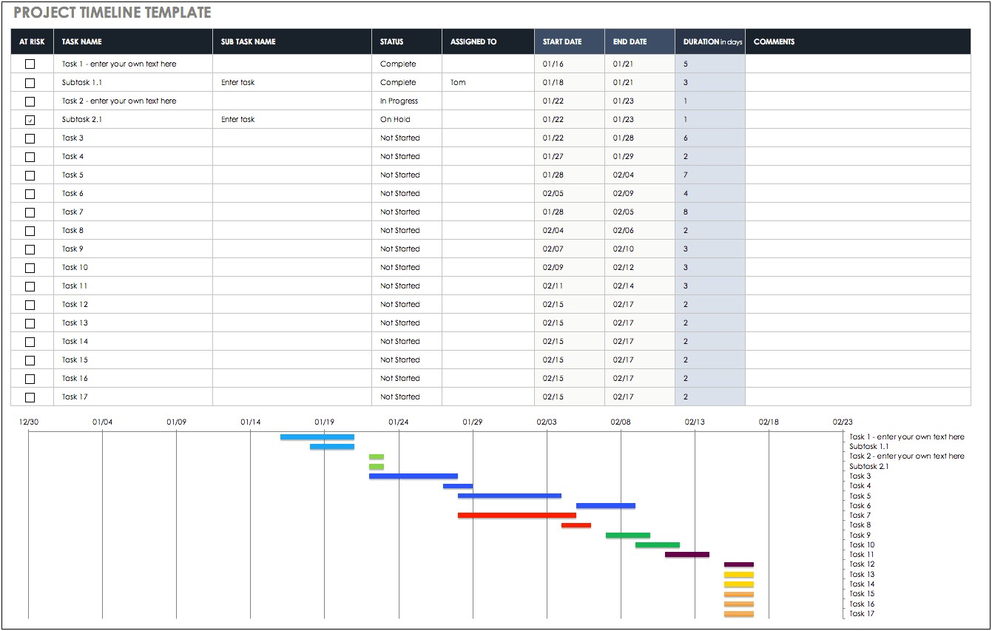Click the ASSIGNED TO column header
Image resolution: width=992 pixels, height=631 pixels.
(488, 41)
